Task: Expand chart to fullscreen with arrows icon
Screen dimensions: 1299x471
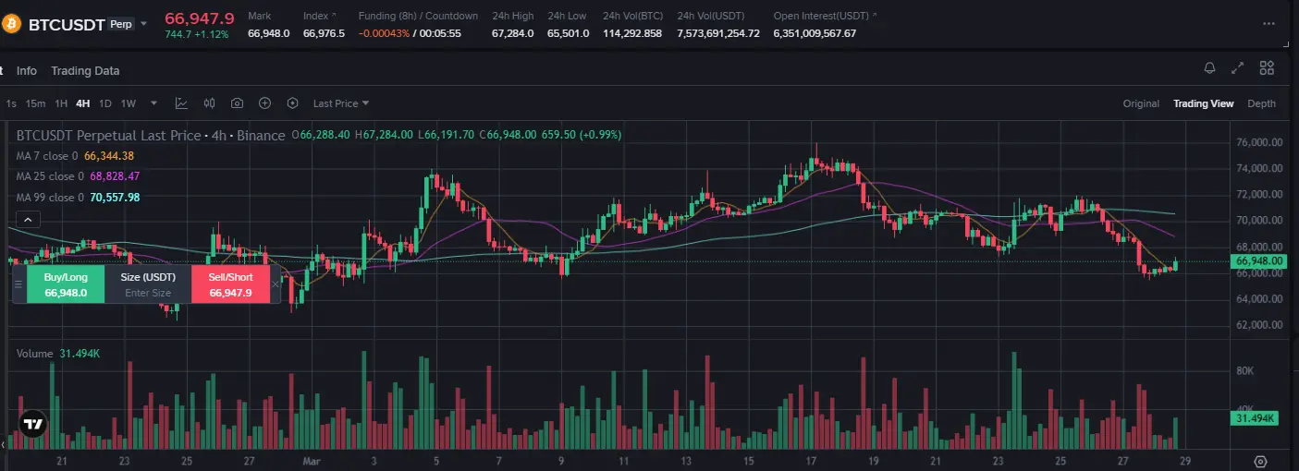Action: pyautogui.click(x=1238, y=67)
